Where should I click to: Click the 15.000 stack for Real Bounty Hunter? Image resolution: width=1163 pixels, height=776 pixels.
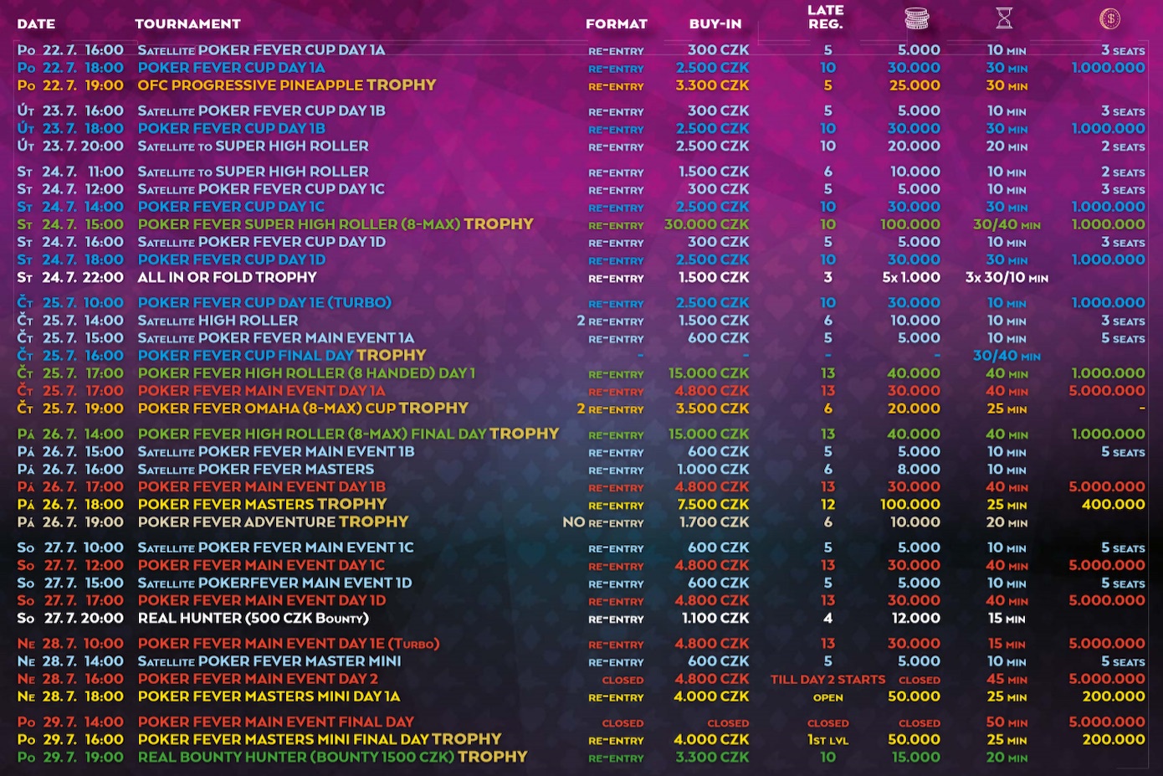(915, 757)
